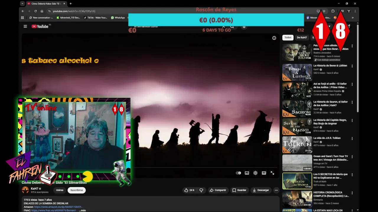Viewport: 378px width, 212px height.
Task: Open the Chrome profile avatar
Action: [349, 11]
